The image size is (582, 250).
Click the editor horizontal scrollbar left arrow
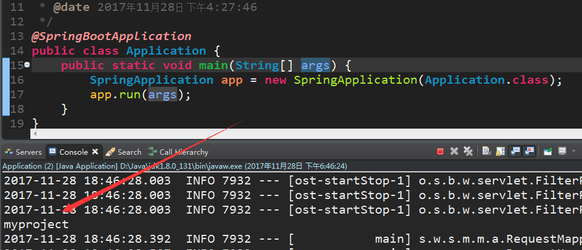pyautogui.click(x=35, y=134)
